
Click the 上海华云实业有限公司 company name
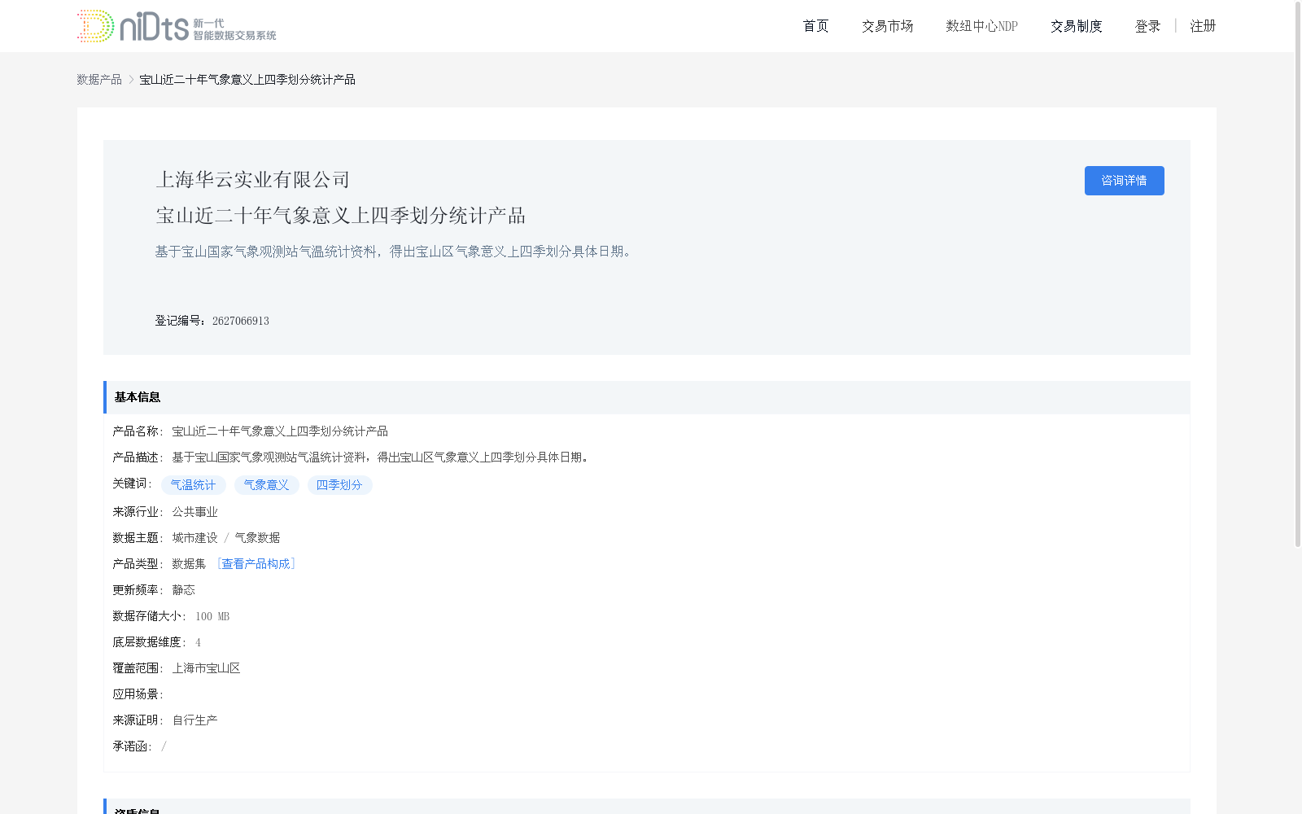(x=253, y=179)
